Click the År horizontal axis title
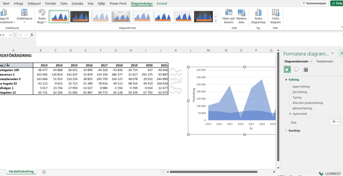Viewport: 343px width, 176px height. click(251, 128)
